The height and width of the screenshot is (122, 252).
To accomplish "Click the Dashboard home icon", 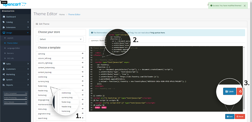I will [4, 17].
